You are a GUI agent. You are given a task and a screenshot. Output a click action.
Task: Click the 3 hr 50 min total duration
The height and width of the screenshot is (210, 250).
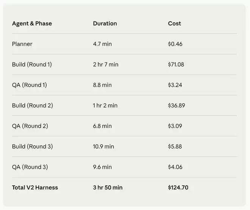point(108,187)
